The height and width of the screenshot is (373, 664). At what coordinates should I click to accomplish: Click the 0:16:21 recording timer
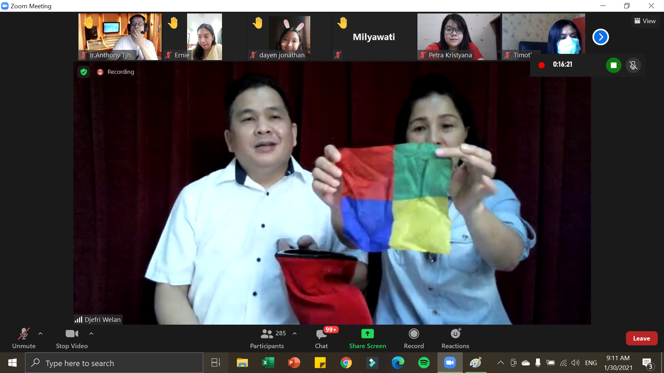pyautogui.click(x=563, y=65)
